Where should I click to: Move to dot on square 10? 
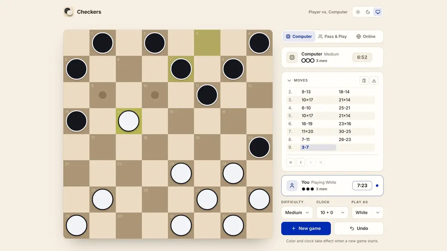155,95
